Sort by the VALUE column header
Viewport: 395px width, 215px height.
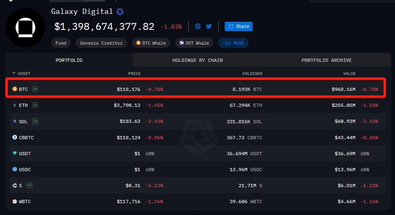[349, 74]
